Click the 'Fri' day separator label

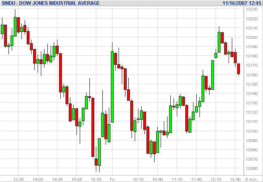(x=112, y=180)
